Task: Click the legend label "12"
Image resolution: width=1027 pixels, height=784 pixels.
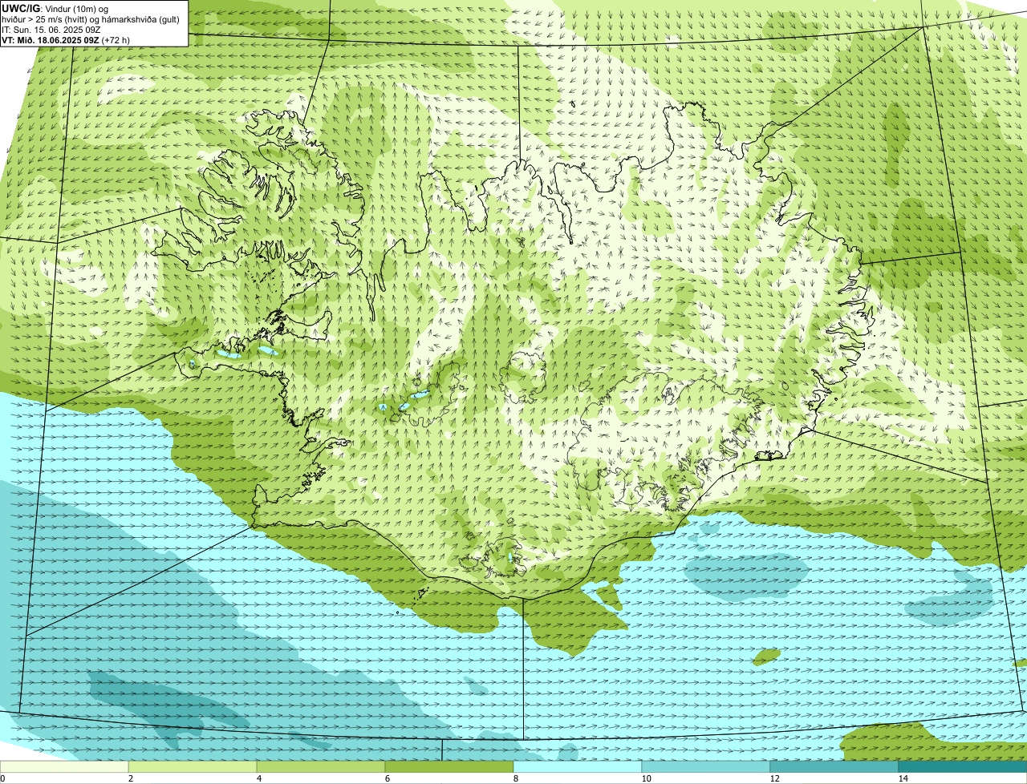Action: pos(774,778)
